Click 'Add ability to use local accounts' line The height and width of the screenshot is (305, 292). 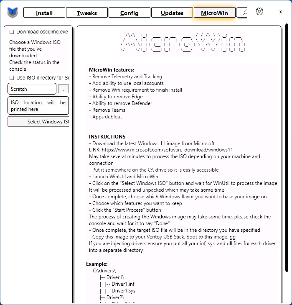126,83
